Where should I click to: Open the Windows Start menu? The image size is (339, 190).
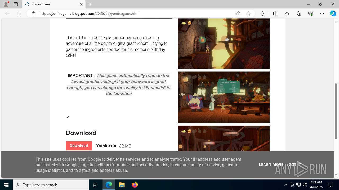6,185
